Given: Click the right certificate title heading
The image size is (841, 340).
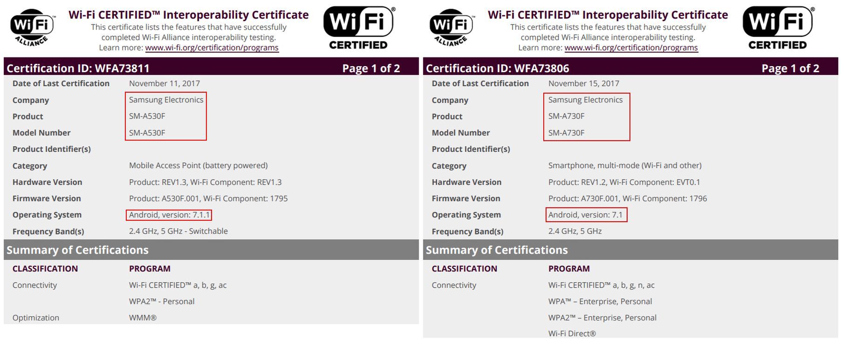Looking at the screenshot, I should pos(608,15).
